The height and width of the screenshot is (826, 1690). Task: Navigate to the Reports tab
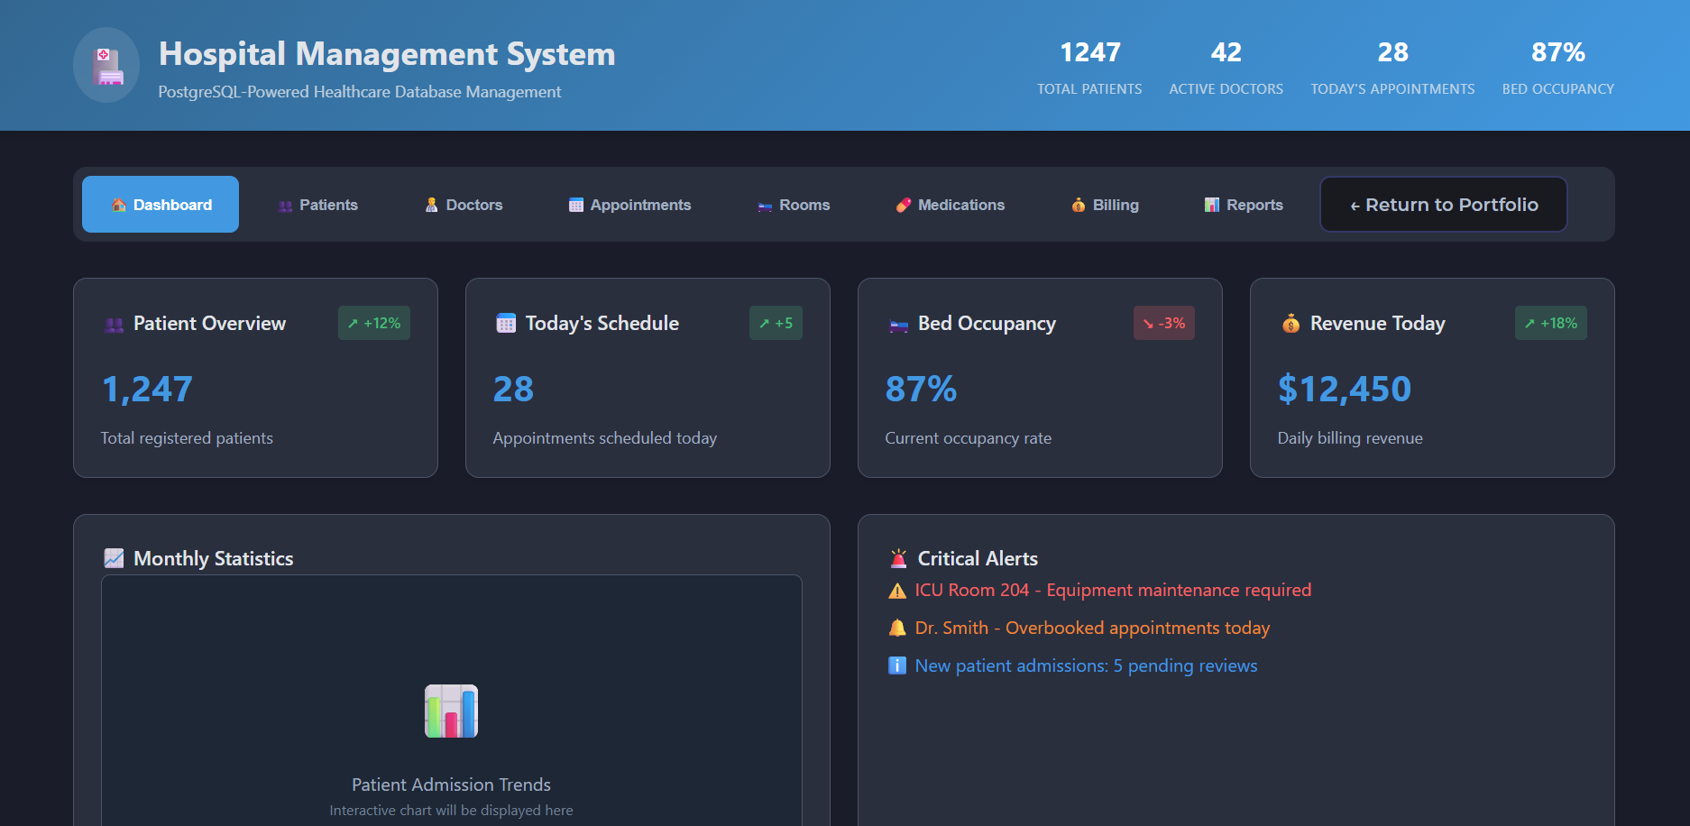click(1244, 205)
